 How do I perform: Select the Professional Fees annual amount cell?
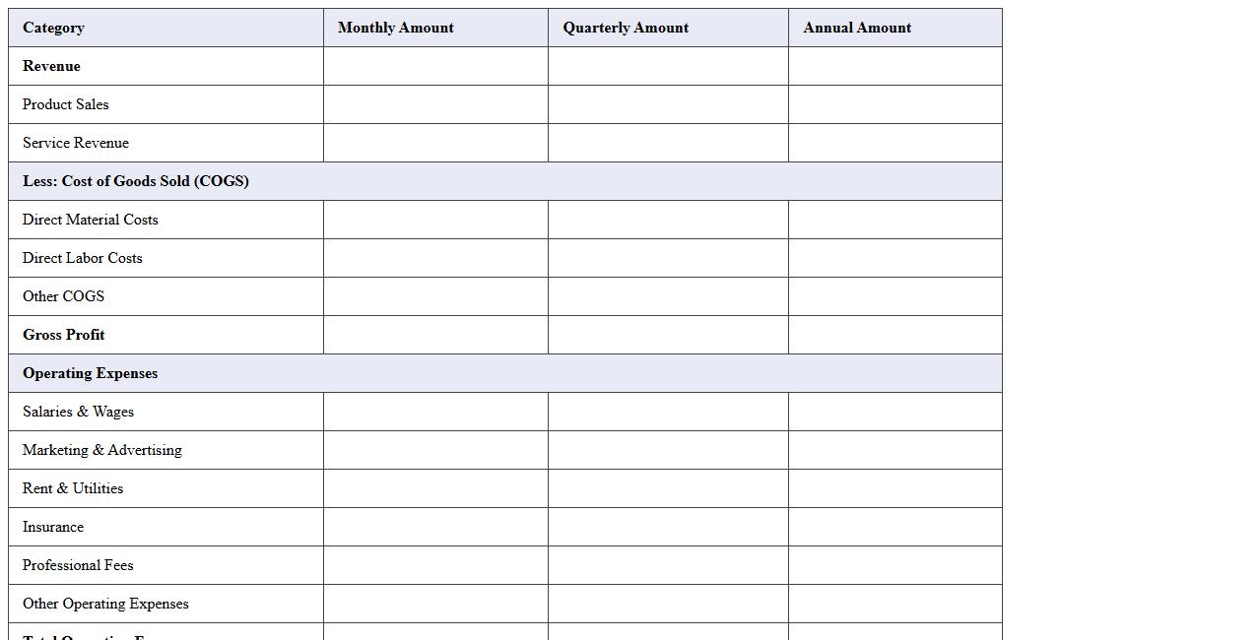(895, 565)
